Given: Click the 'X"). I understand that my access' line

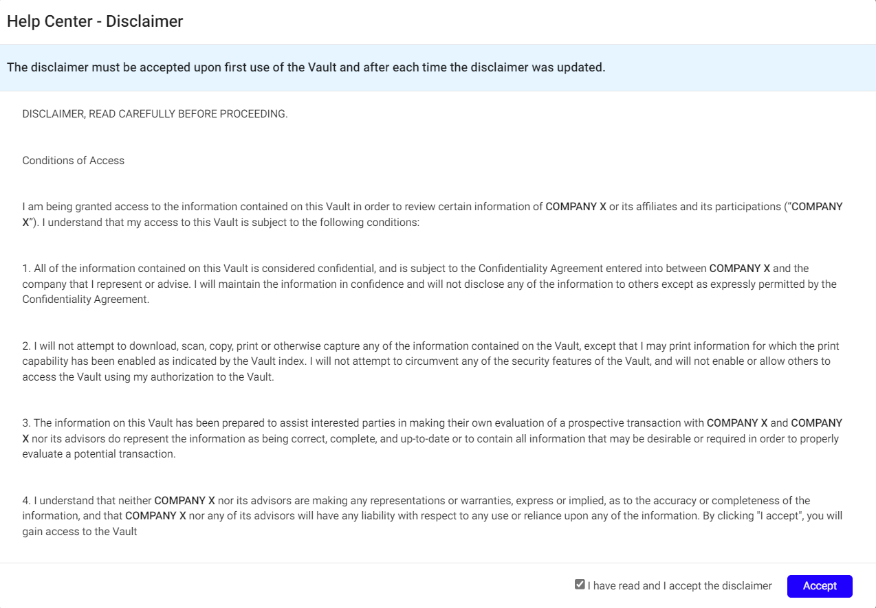Looking at the screenshot, I should pyautogui.click(x=220, y=223).
